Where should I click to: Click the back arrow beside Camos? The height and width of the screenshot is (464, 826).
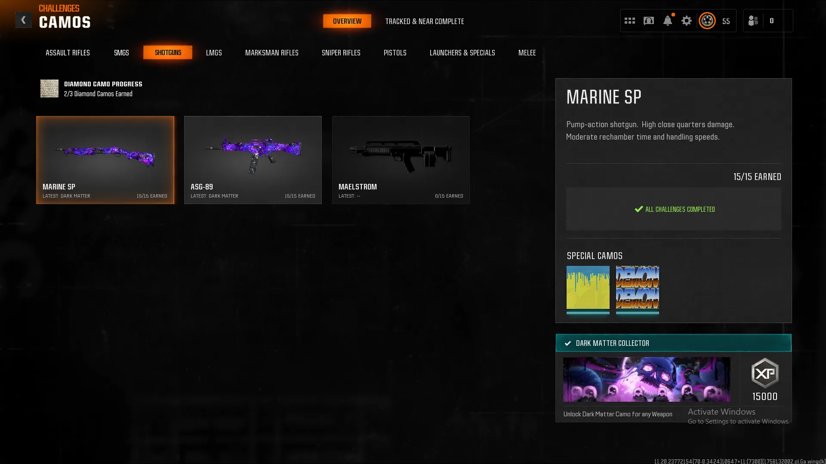point(23,20)
